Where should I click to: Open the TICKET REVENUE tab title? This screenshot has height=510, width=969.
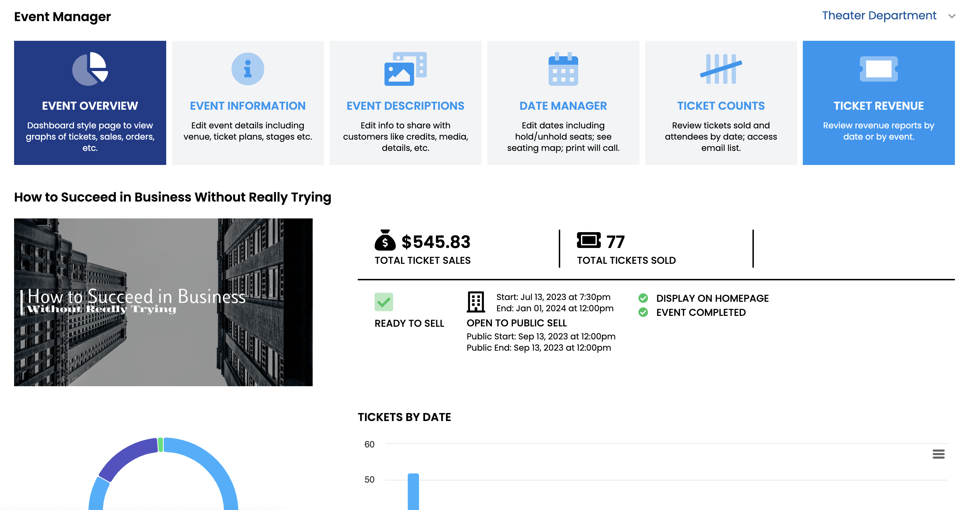click(x=879, y=106)
